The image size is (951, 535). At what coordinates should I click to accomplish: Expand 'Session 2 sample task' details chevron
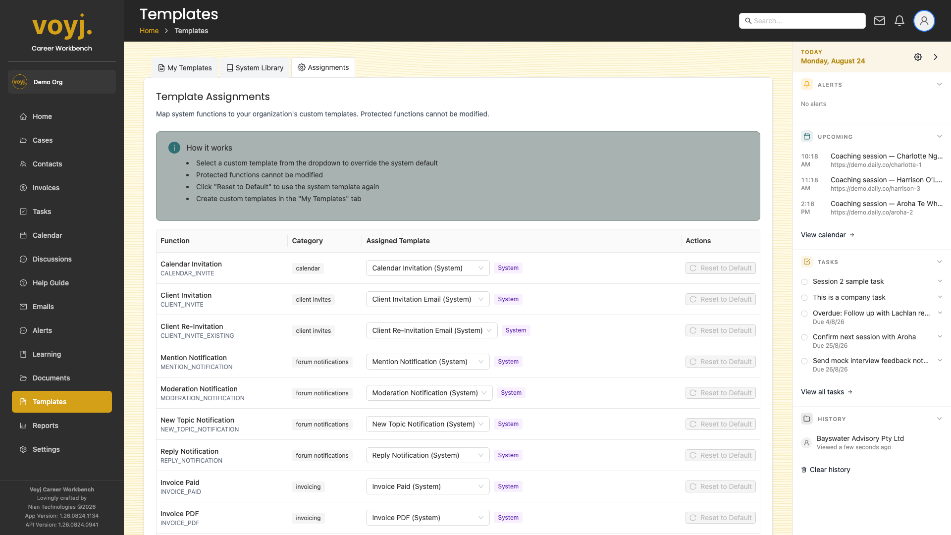point(940,281)
